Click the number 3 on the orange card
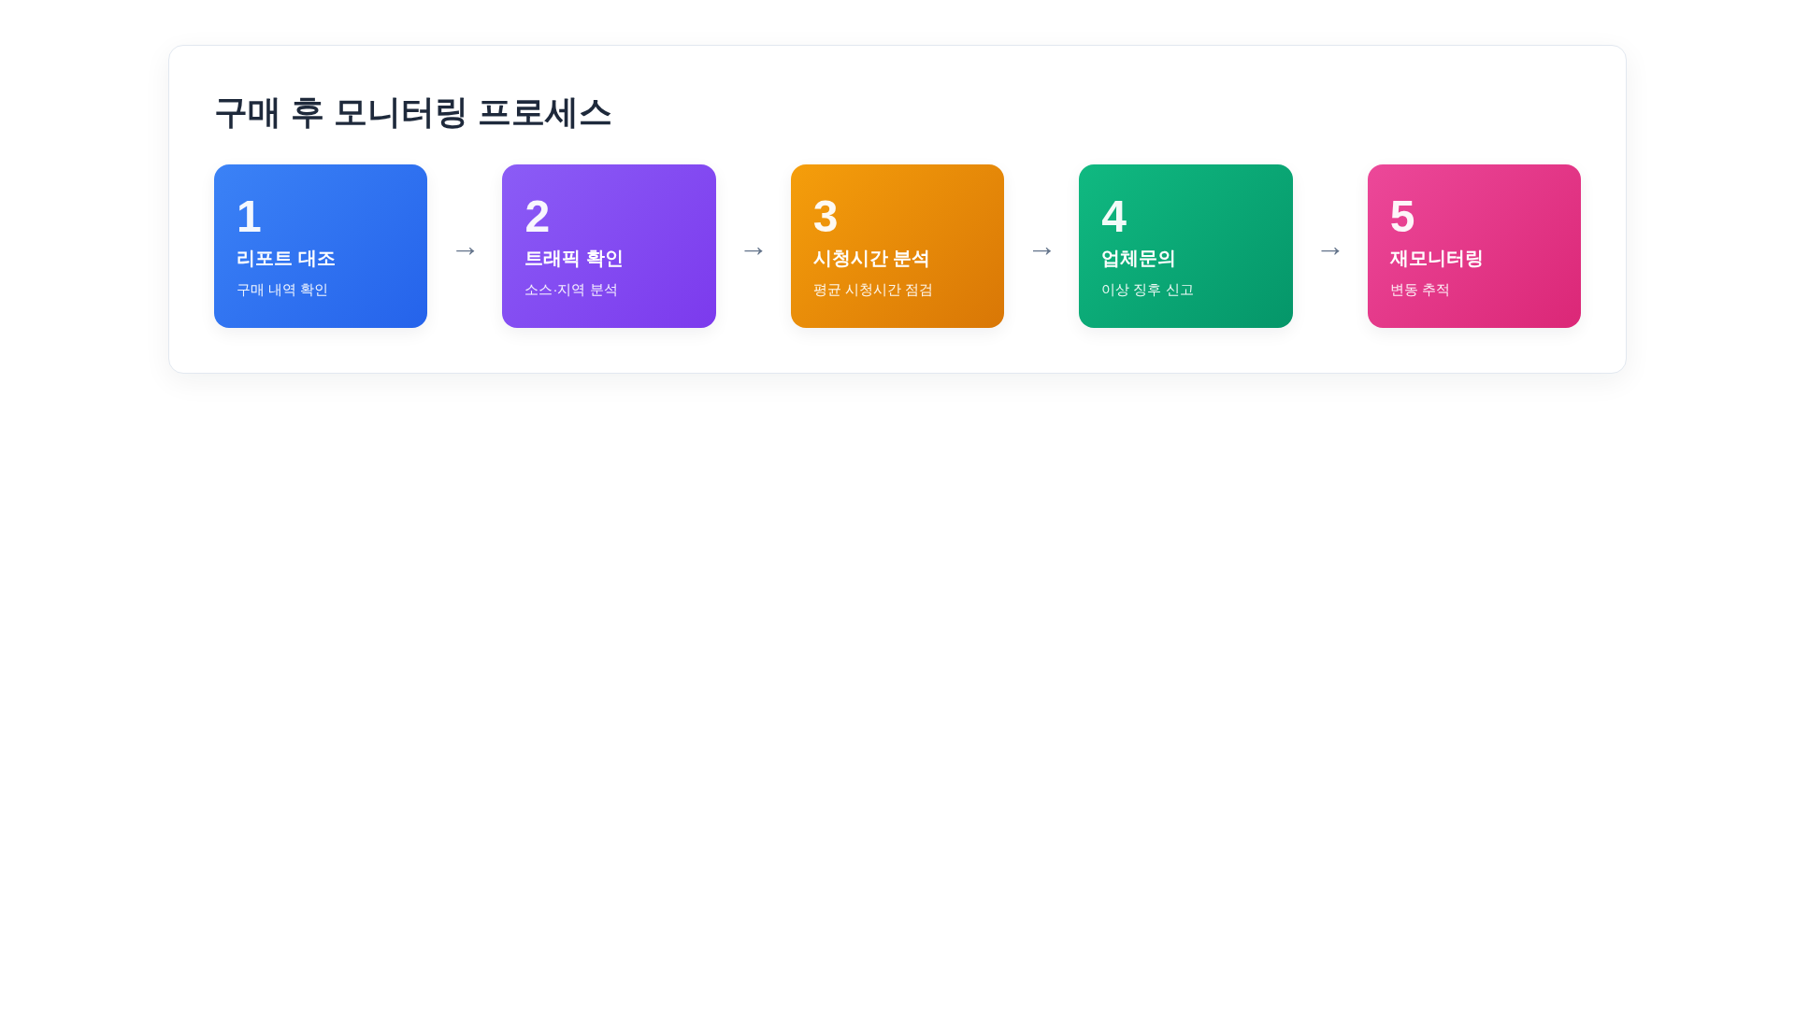The width and height of the screenshot is (1795, 1009). (826, 216)
